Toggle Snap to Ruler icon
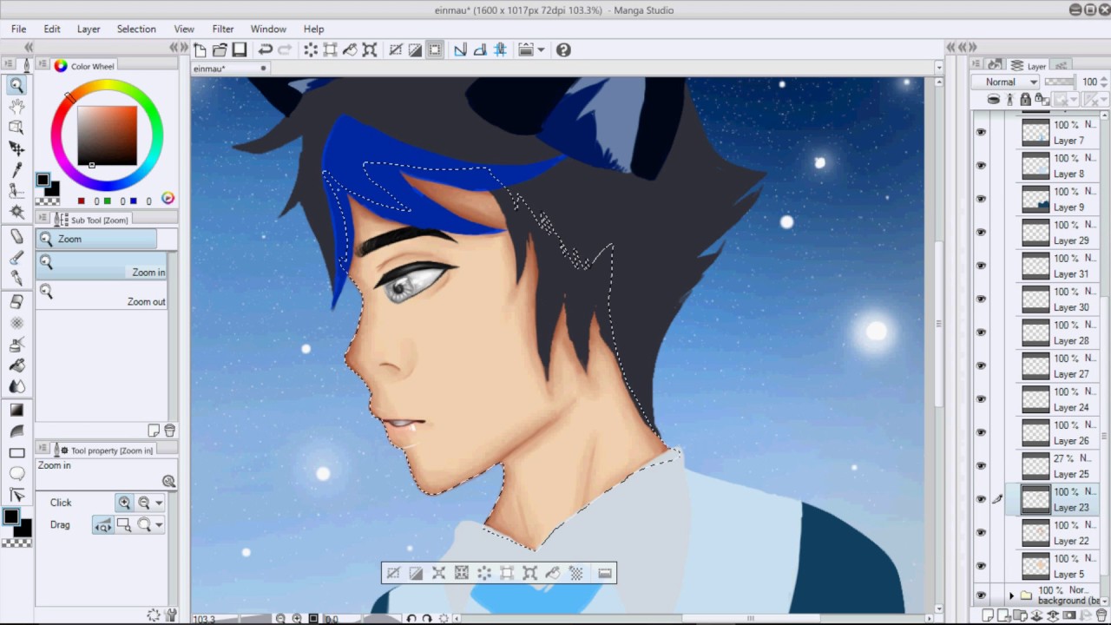1111x625 pixels. pyautogui.click(x=460, y=50)
